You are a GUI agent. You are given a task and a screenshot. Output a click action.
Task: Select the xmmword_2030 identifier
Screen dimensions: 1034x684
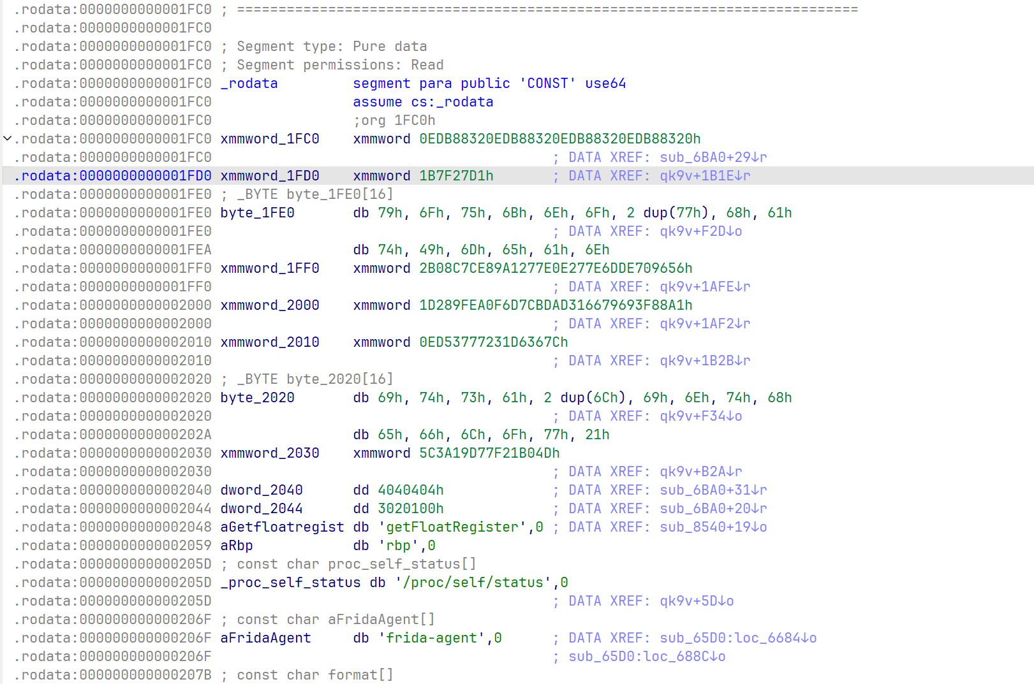click(x=269, y=453)
